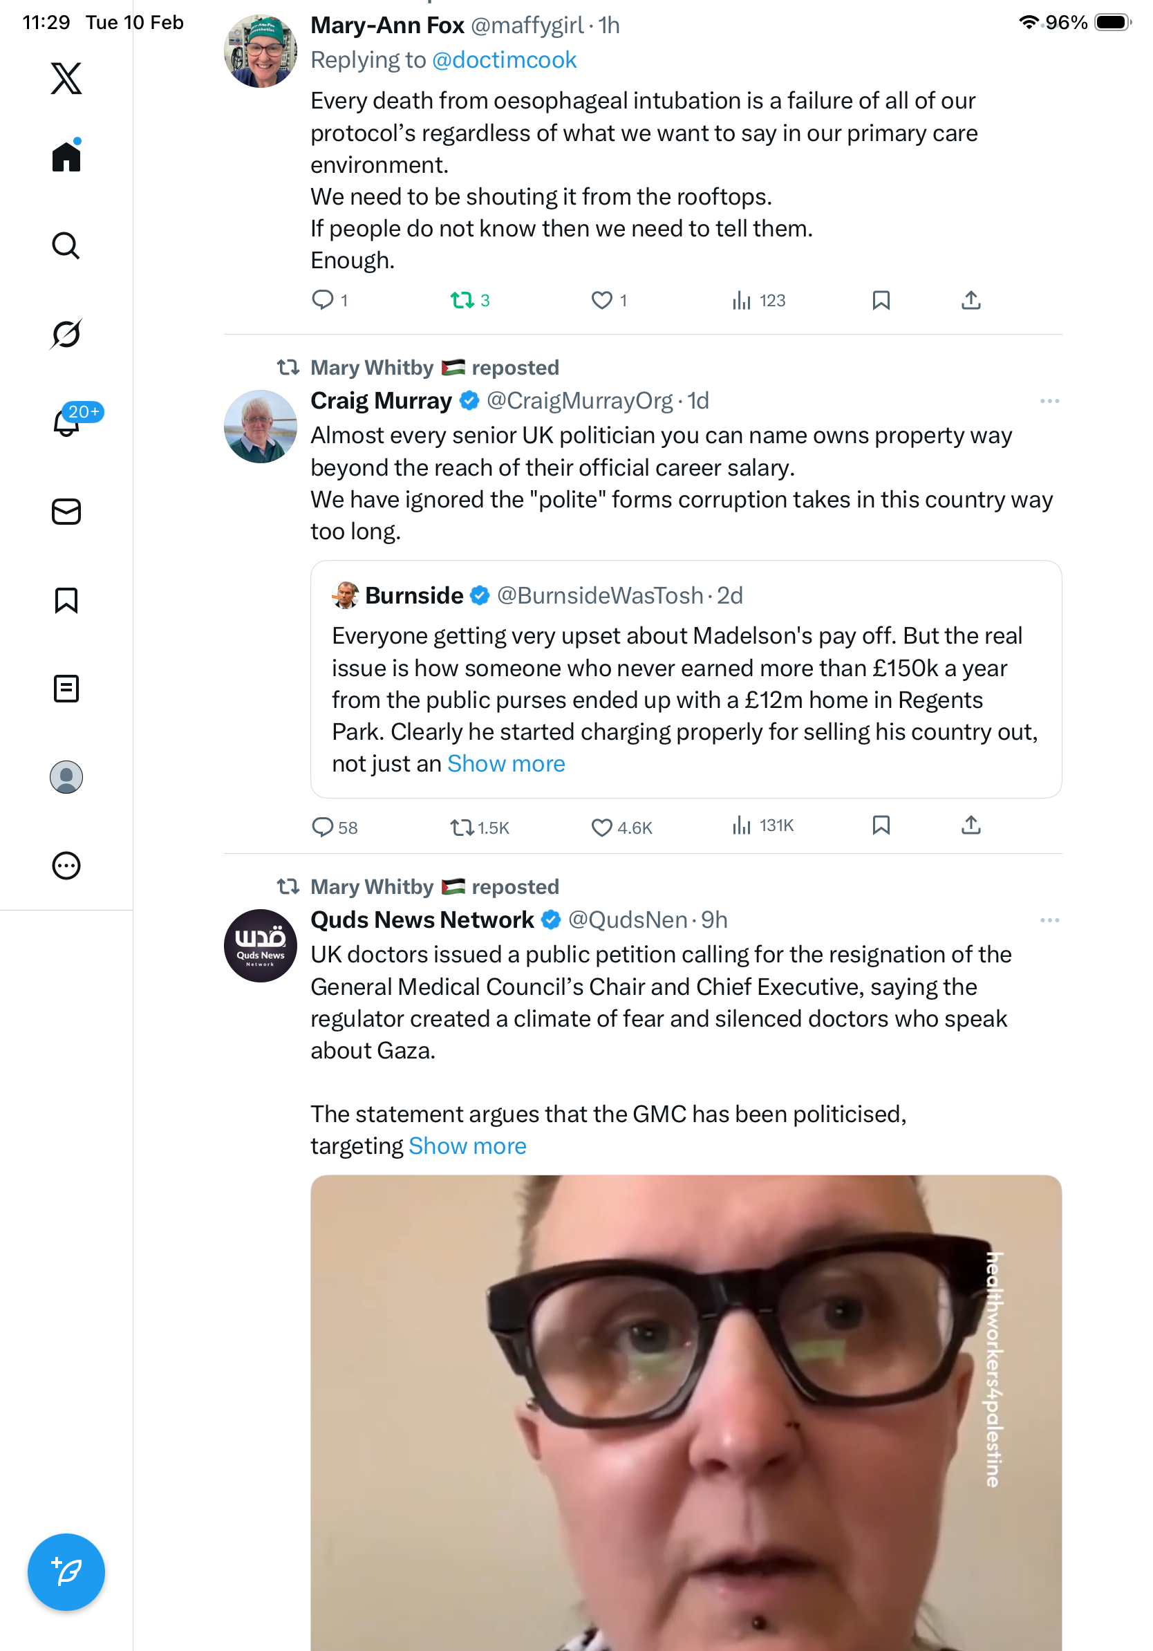Open more options for Craig Murray's post

[x=1049, y=401]
